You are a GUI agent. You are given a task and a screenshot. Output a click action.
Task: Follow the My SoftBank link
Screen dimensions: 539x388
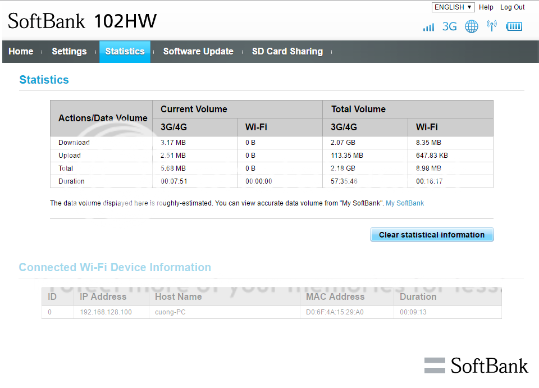405,203
